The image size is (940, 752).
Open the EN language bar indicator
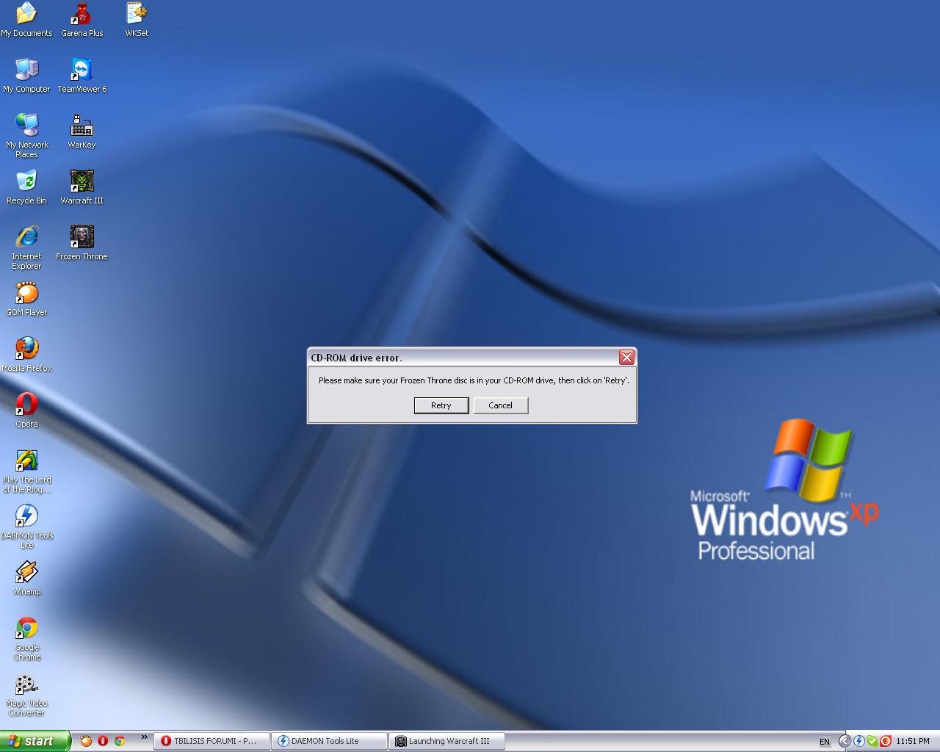(825, 742)
